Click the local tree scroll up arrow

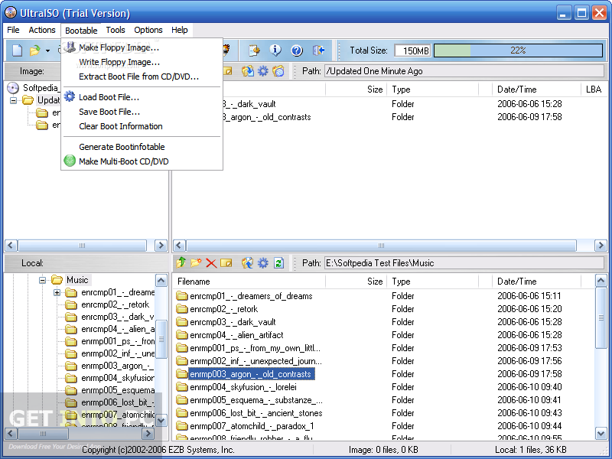[161, 281]
